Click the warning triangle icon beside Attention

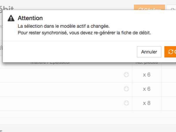[11, 18]
